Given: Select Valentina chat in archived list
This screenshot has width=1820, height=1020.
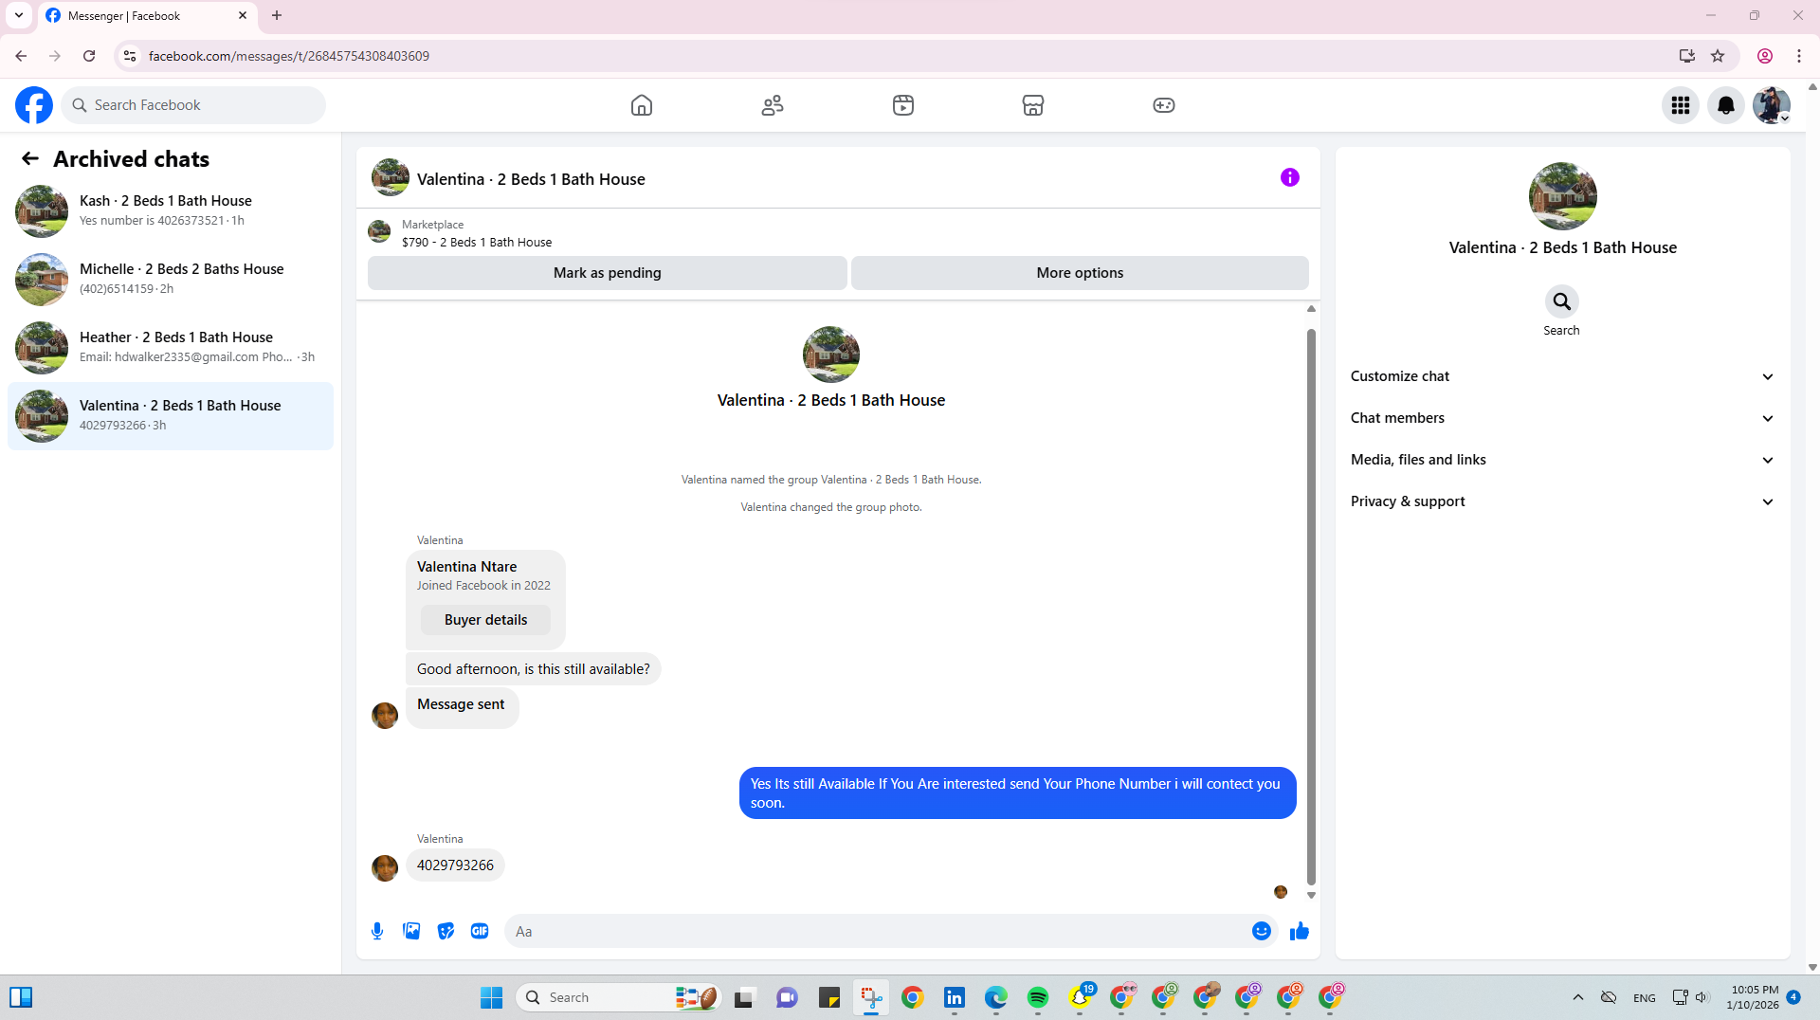Looking at the screenshot, I should pyautogui.click(x=171, y=415).
